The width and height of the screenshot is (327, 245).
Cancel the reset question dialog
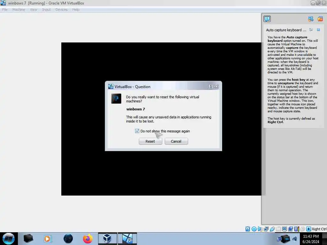click(176, 141)
